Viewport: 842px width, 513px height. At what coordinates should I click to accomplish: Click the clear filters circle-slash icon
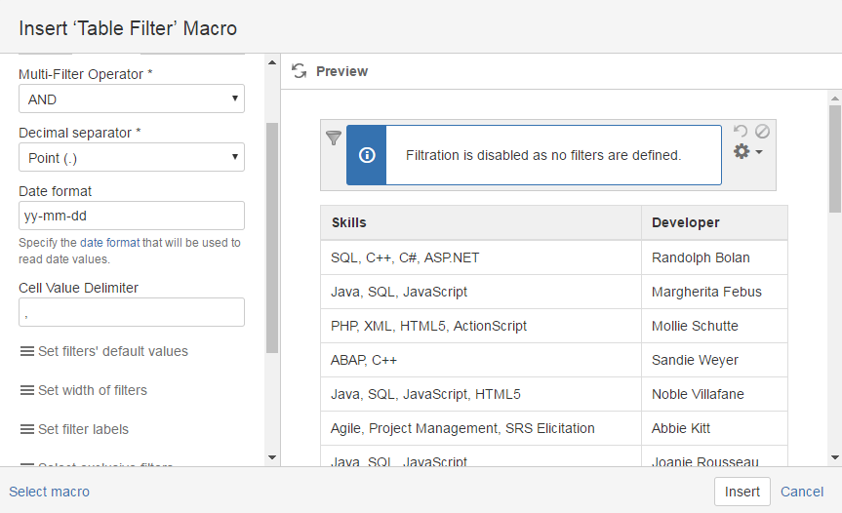point(762,131)
